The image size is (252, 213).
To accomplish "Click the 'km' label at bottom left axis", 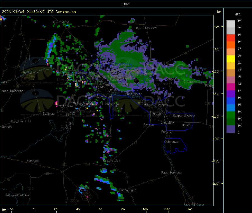I will click(4, 210).
